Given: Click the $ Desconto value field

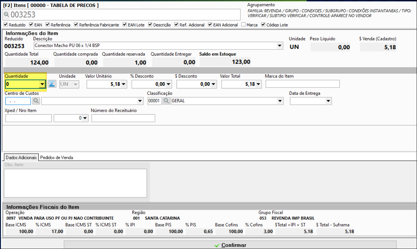Looking at the screenshot, I should 193,84.
